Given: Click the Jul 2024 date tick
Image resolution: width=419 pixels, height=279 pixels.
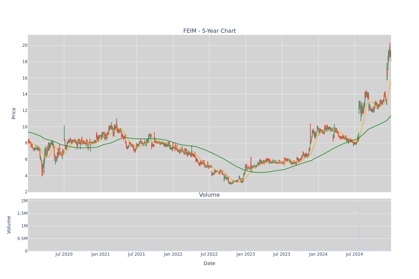Looking at the screenshot, I should (354, 254).
